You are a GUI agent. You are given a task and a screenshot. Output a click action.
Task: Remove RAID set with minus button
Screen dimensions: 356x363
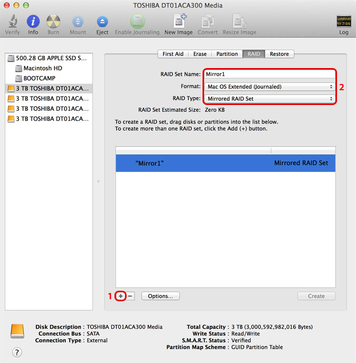130,296
